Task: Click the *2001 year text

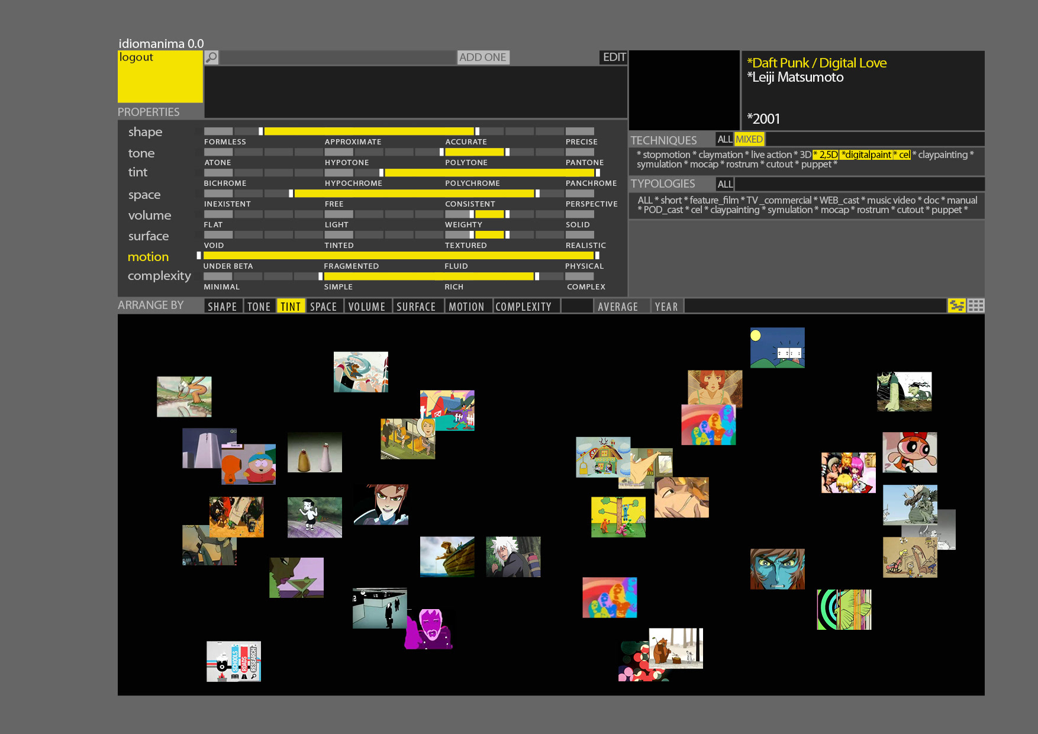Action: pyautogui.click(x=763, y=118)
